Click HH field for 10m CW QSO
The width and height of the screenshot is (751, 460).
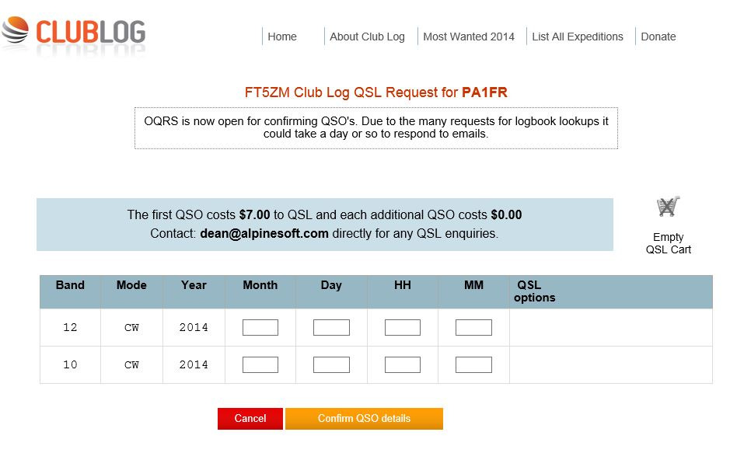[x=403, y=365]
